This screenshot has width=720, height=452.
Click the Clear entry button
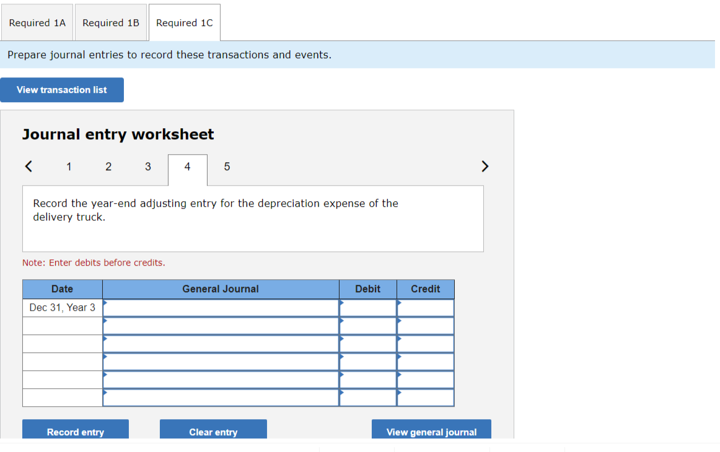(213, 430)
